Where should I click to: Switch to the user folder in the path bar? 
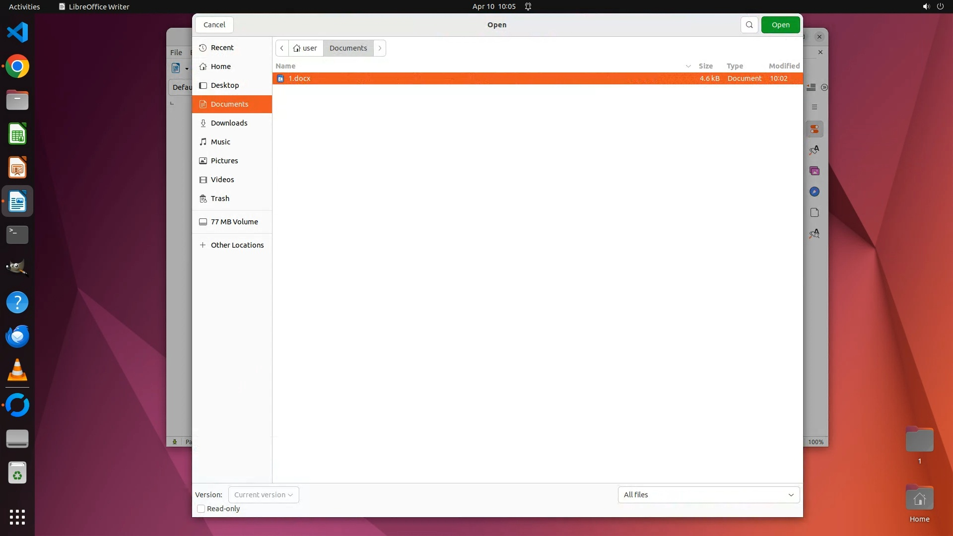tap(305, 48)
